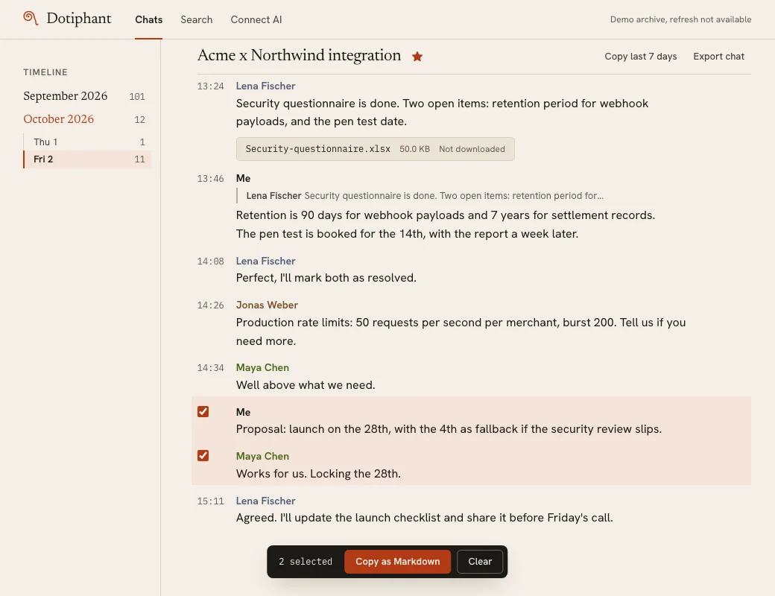The width and height of the screenshot is (775, 596).
Task: Click the 15:11 timestamp
Action: pyautogui.click(x=211, y=501)
